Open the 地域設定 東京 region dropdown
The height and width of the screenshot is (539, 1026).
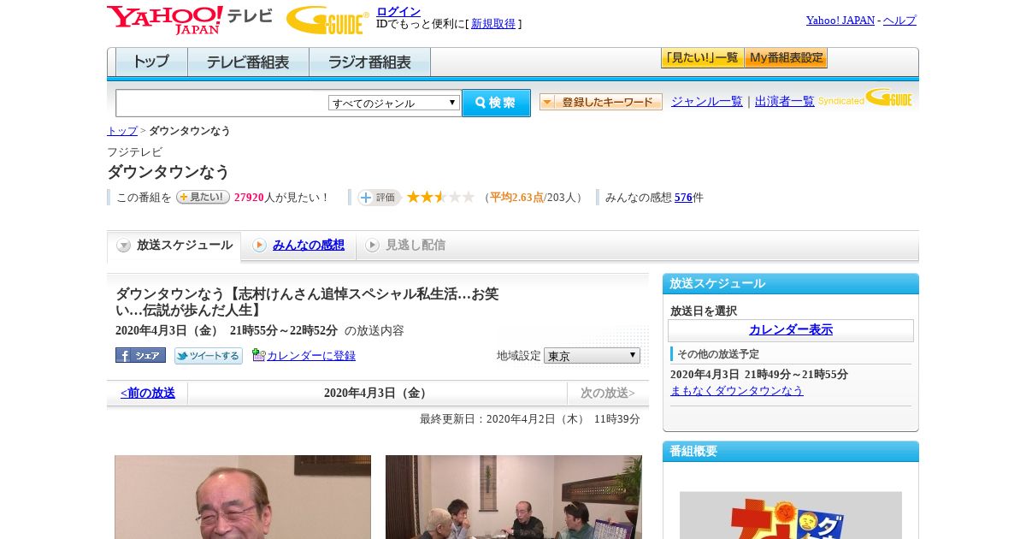pyautogui.click(x=592, y=355)
